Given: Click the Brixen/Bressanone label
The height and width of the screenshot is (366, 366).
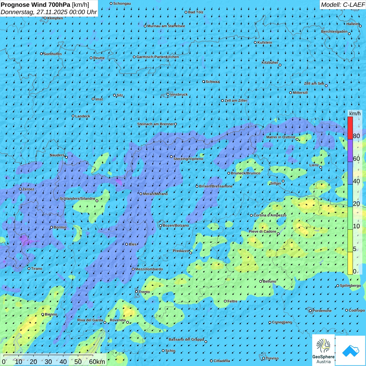Looking at the screenshot, I should pos(216,186).
